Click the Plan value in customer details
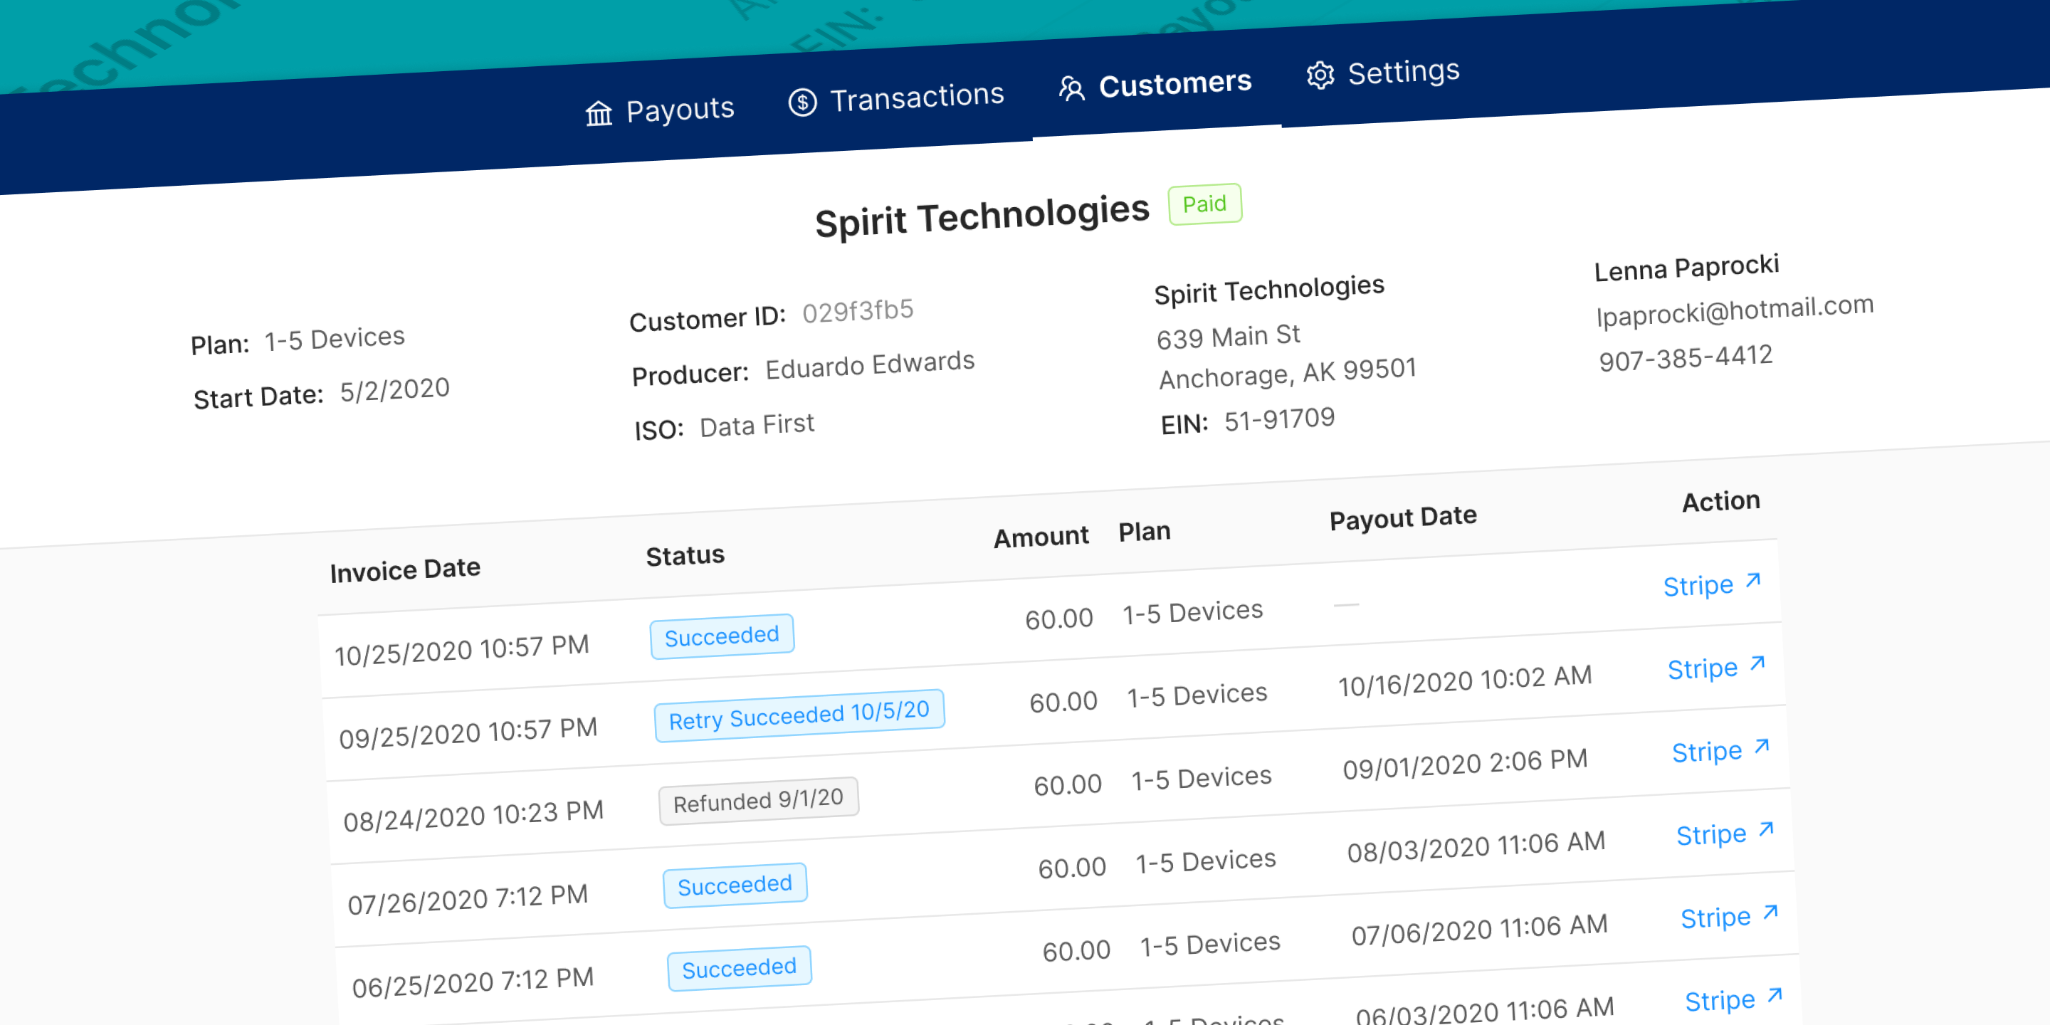The image size is (2050, 1025). coord(335,339)
